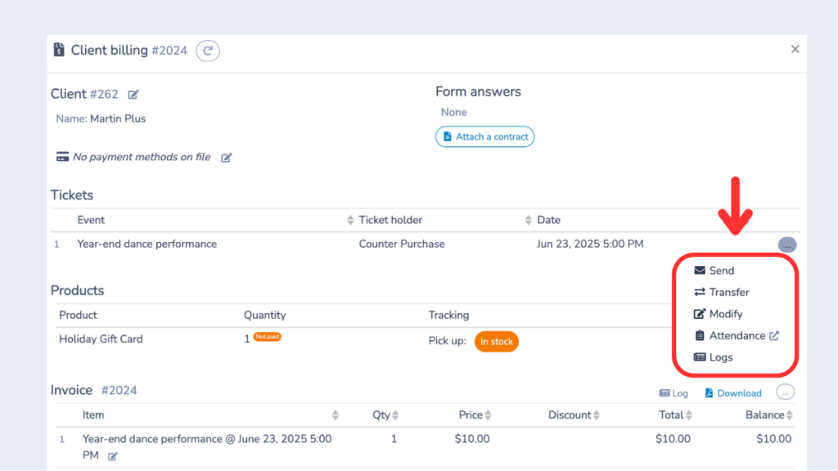Screen dimensions: 838x471
Task: Open the invoice ellipsis actions menu
Action: click(785, 392)
